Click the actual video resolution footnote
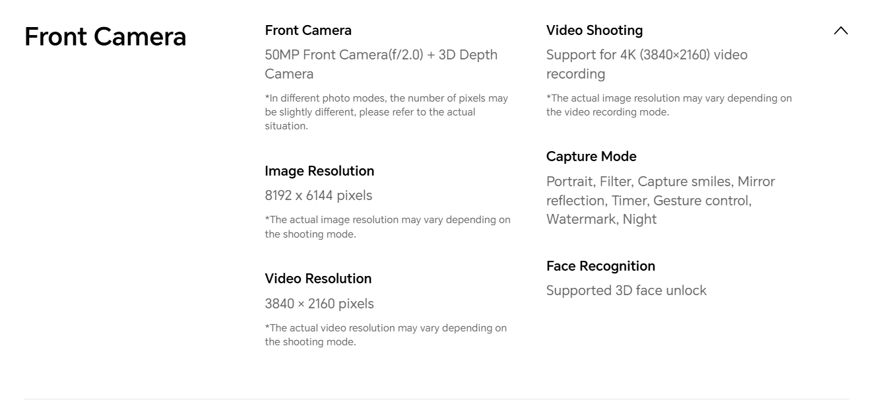This screenshot has width=871, height=414. click(x=385, y=334)
